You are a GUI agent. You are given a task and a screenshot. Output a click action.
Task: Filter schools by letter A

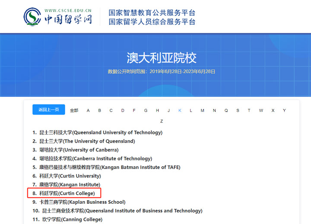pyautogui.click(x=88, y=110)
